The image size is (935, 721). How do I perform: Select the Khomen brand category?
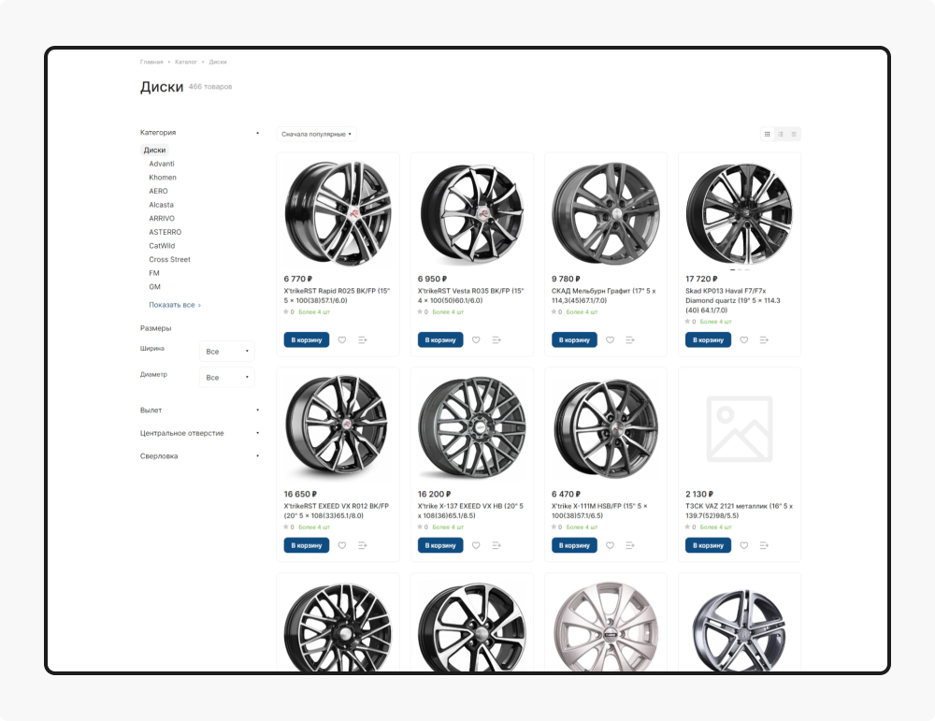tap(162, 178)
